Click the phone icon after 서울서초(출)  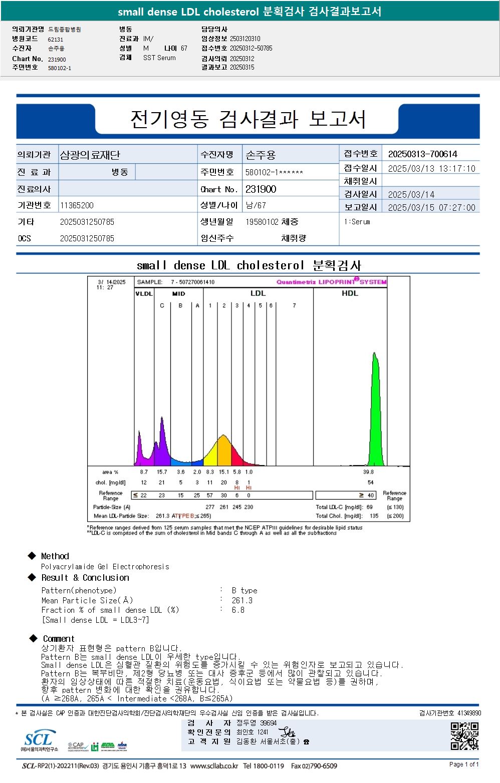306,742
